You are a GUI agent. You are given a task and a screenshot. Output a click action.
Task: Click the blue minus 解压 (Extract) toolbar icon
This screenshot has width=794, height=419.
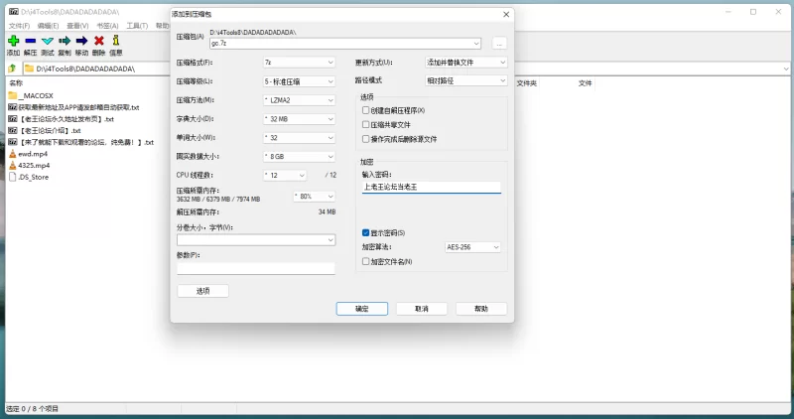(x=31, y=41)
